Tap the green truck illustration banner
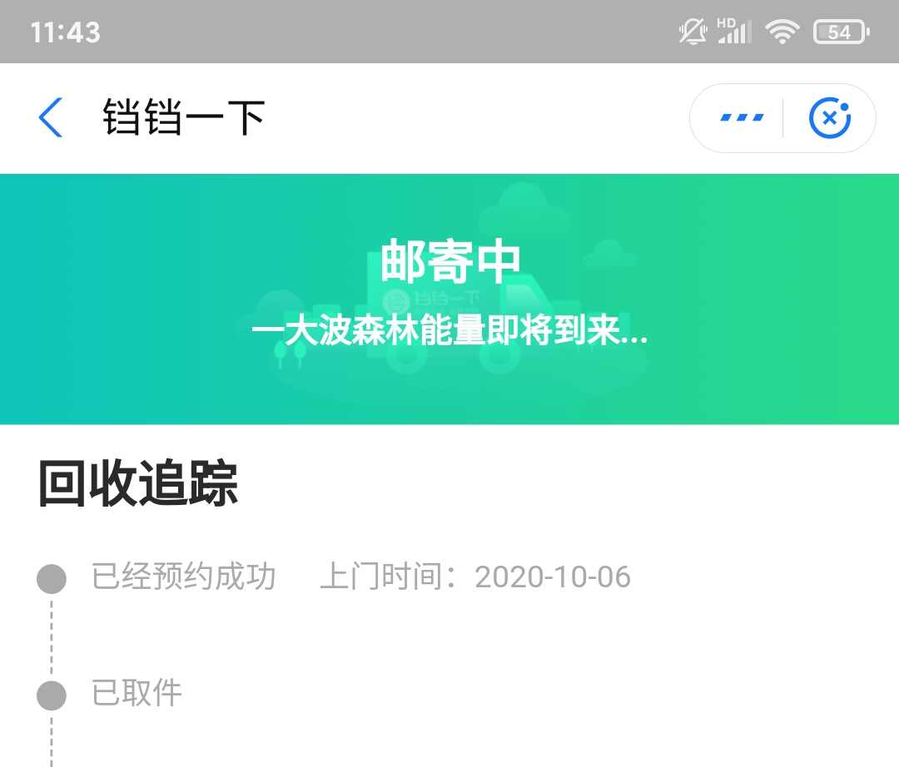This screenshot has width=899, height=767. (x=449, y=299)
